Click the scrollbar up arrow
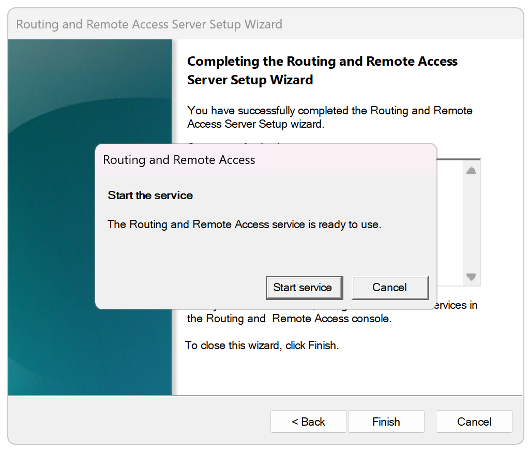The width and height of the screenshot is (529, 451). click(471, 169)
